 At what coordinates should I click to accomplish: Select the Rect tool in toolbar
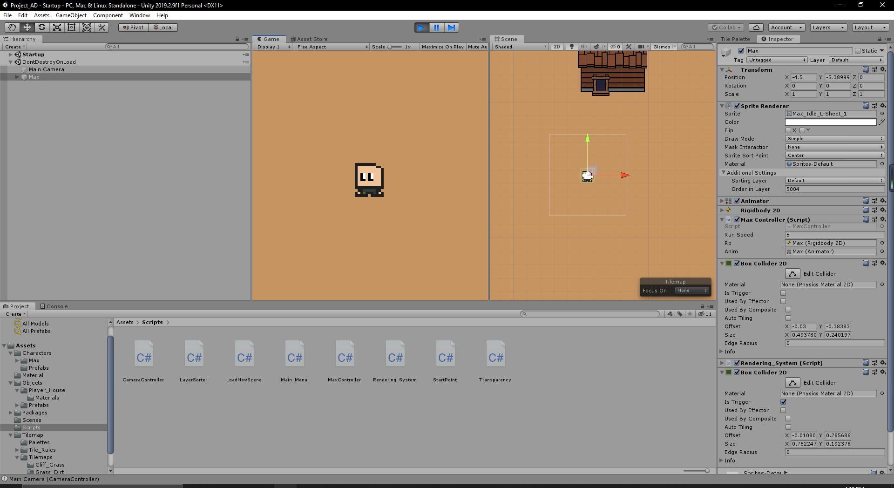point(72,27)
